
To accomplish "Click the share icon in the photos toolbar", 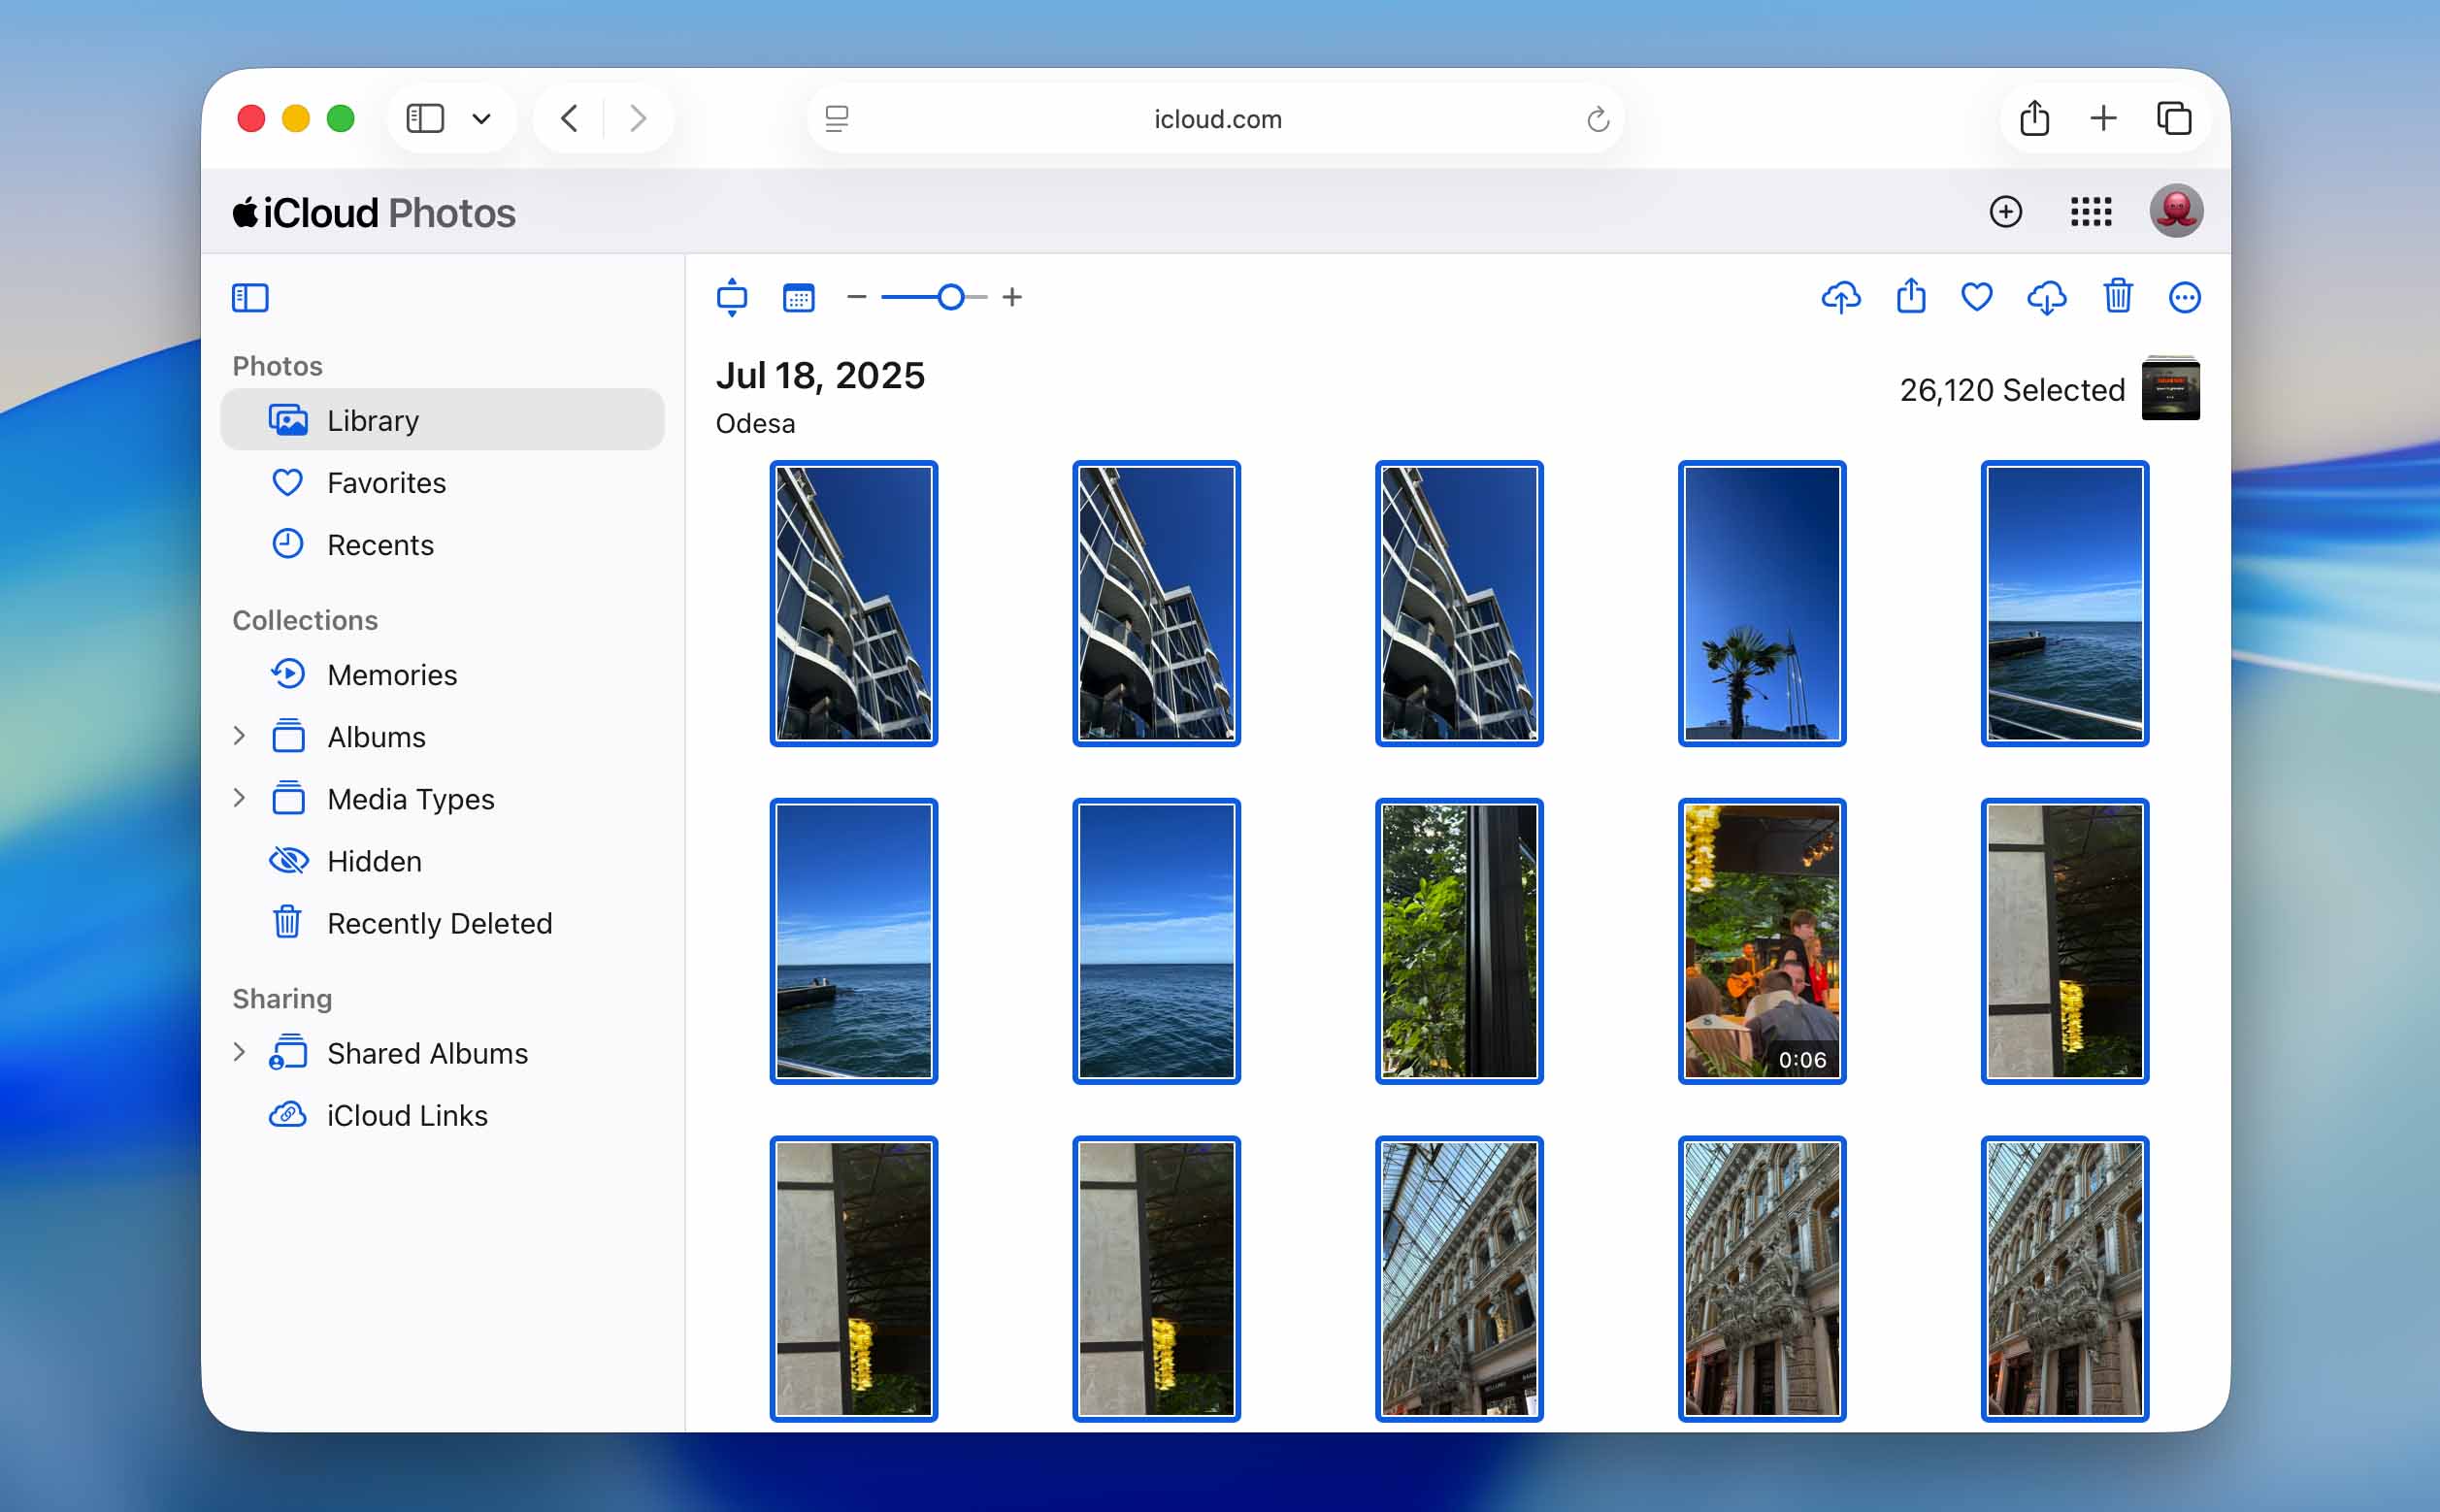I will (1911, 295).
